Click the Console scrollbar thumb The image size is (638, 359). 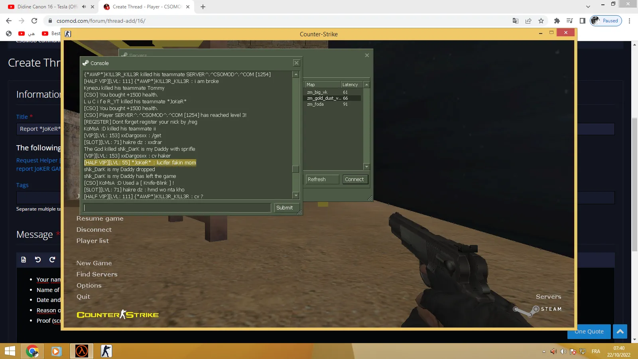click(296, 169)
